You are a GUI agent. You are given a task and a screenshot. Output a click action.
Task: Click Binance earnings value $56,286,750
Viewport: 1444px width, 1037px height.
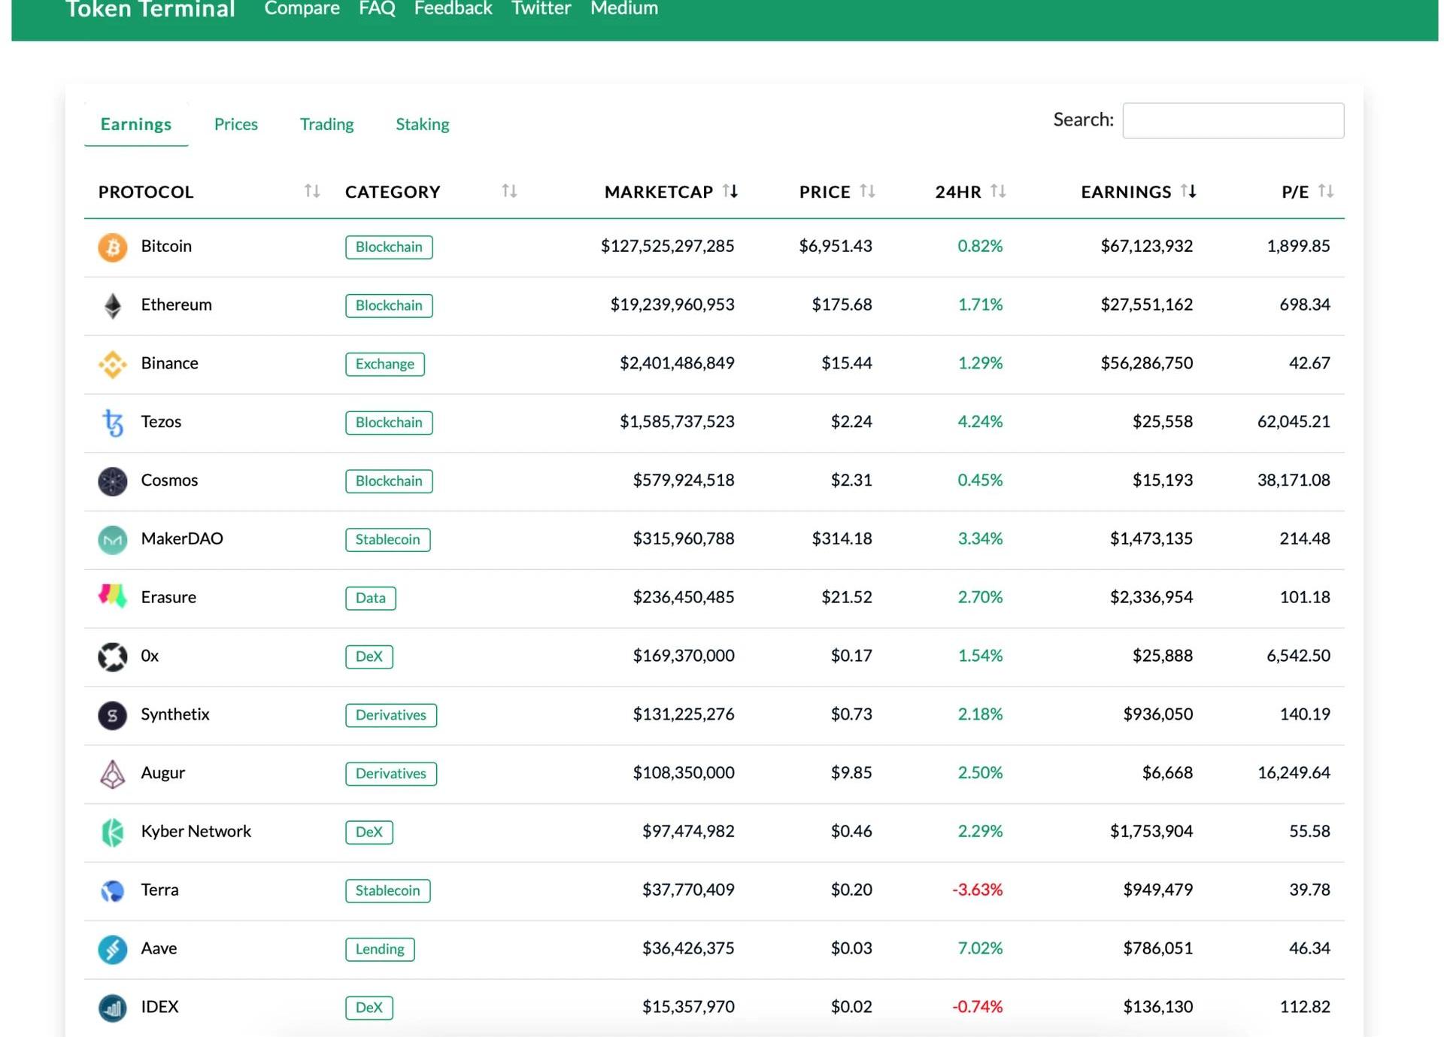click(x=1147, y=363)
